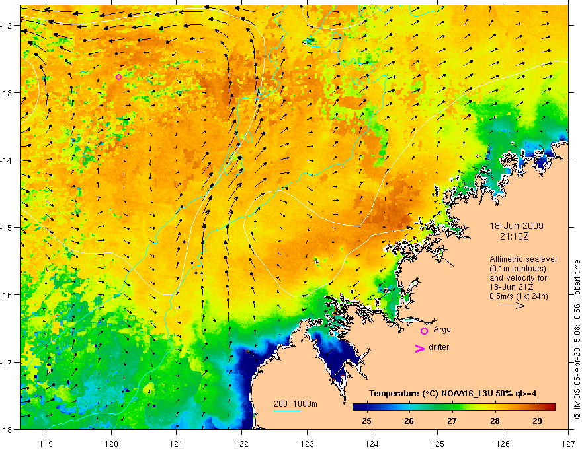Click the -13 latitude axis label
Viewport: 582px width, 449px height.
coord(8,93)
